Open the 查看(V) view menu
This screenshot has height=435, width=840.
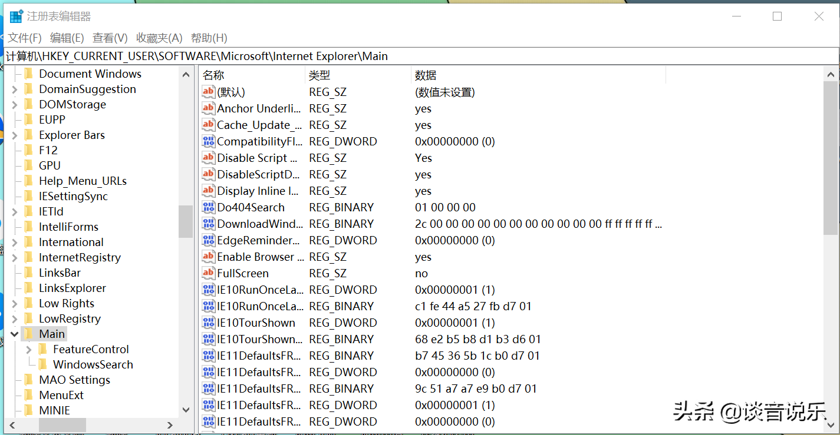click(110, 38)
